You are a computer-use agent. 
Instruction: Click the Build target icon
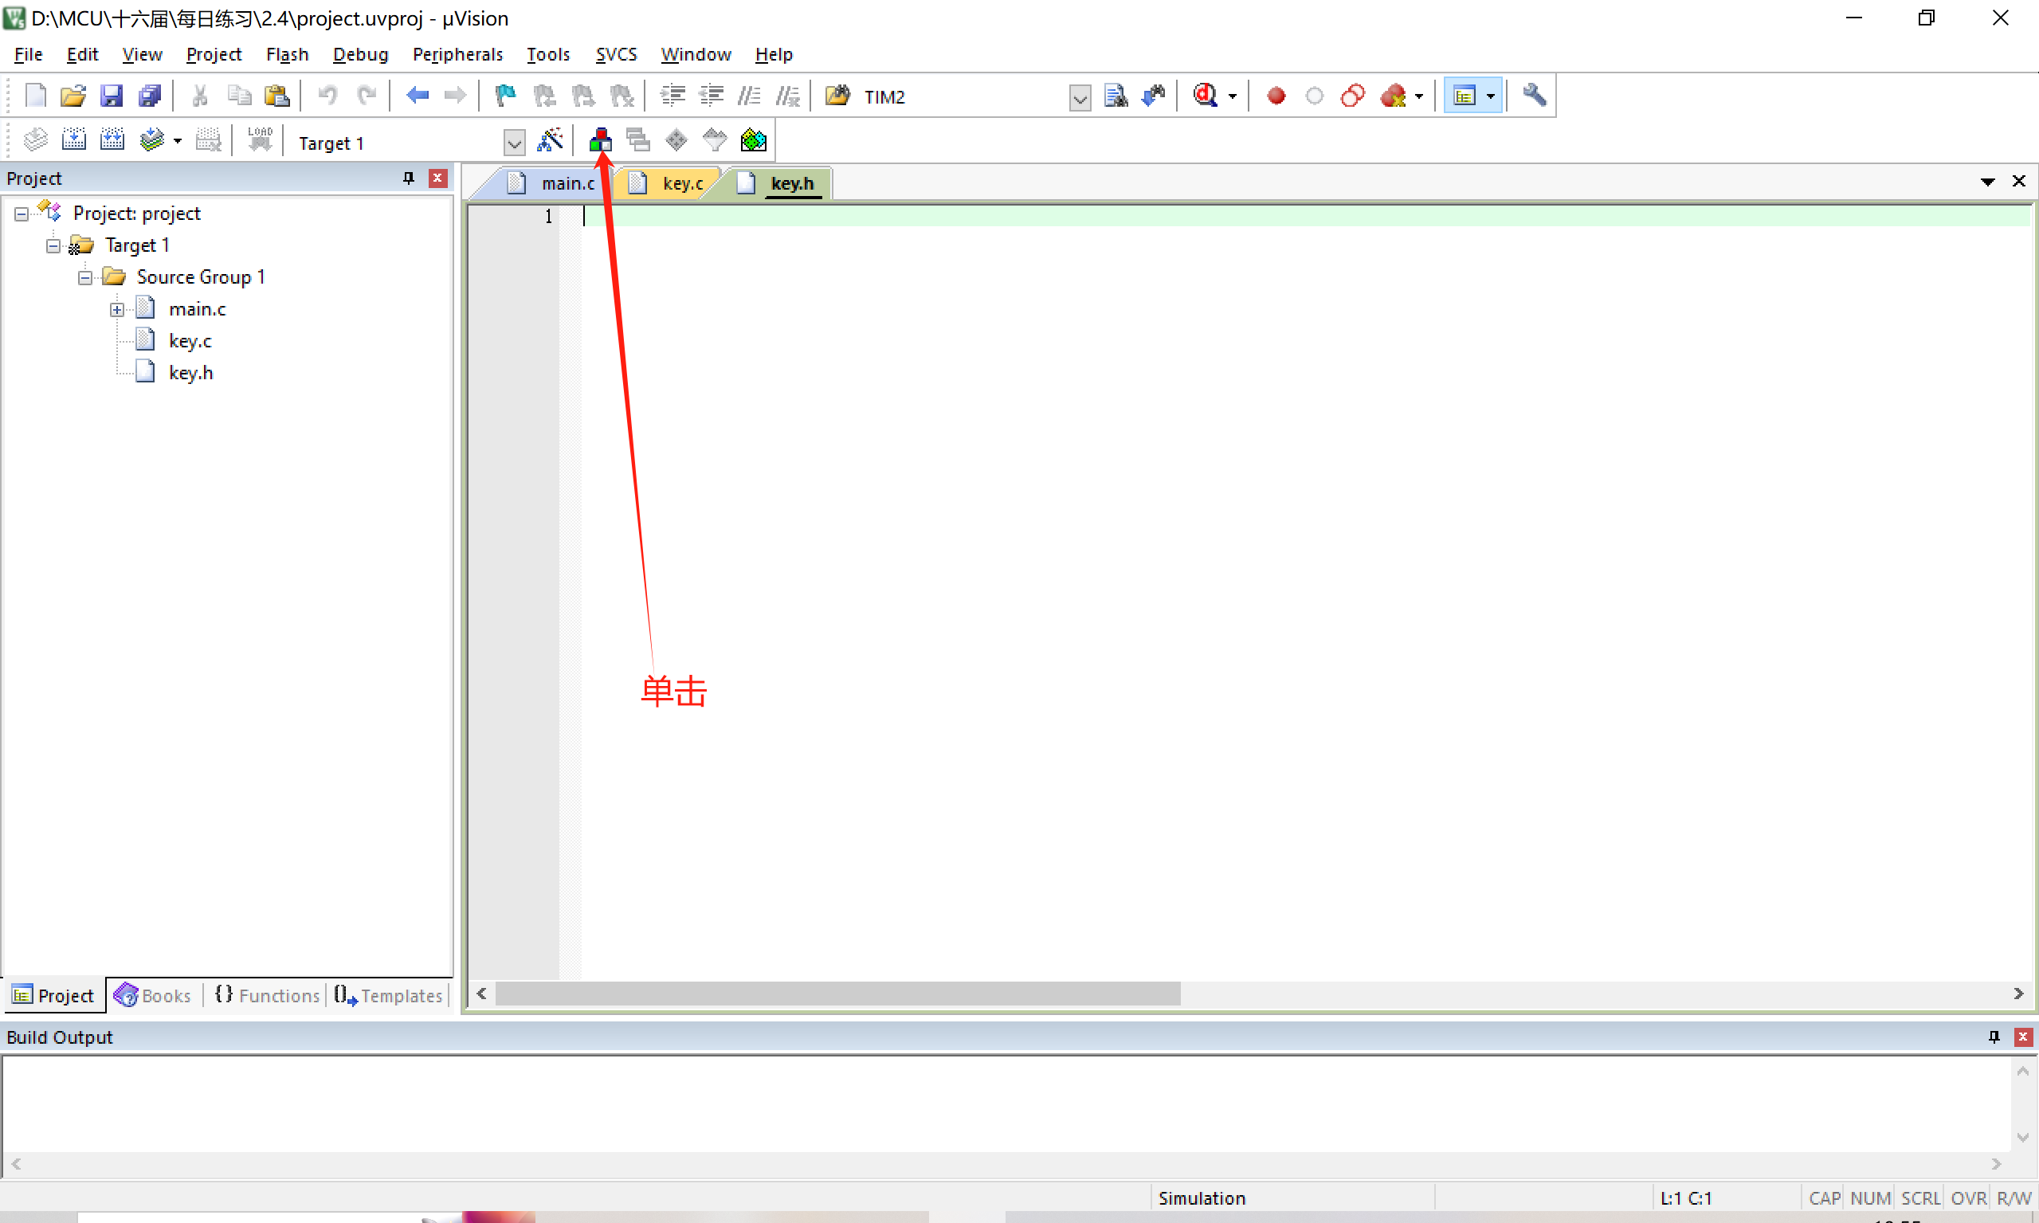click(74, 141)
